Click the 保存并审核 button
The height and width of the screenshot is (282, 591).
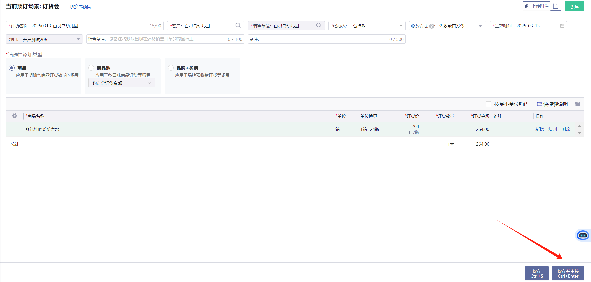tap(568, 273)
